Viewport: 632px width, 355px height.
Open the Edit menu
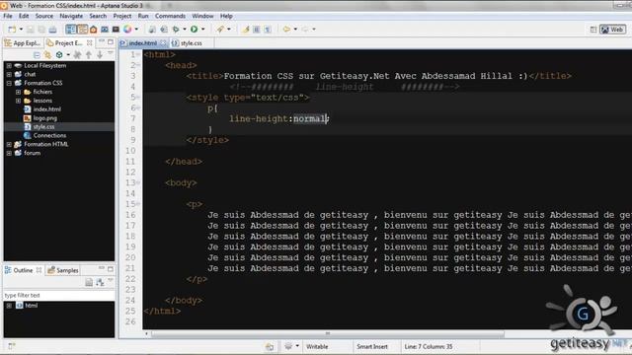[24, 16]
